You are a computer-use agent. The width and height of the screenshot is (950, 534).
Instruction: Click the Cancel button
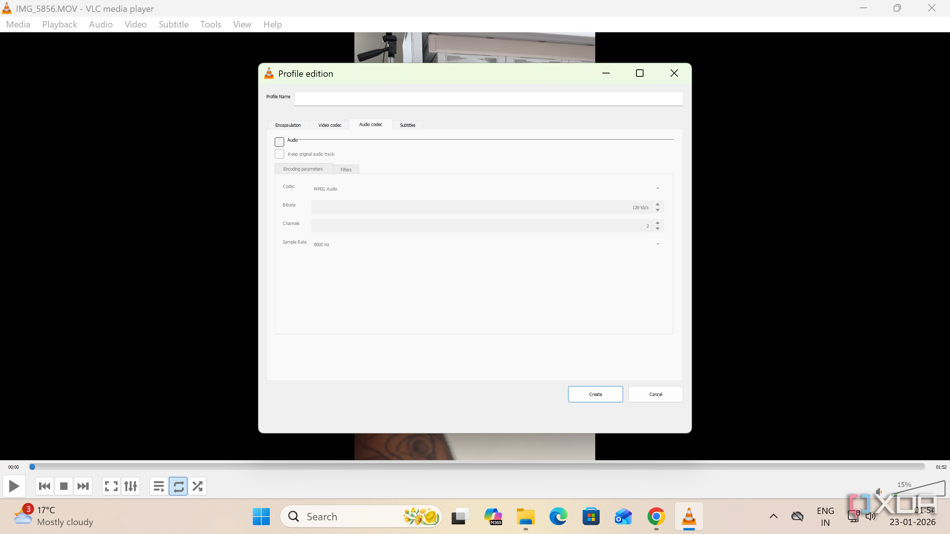(x=655, y=394)
